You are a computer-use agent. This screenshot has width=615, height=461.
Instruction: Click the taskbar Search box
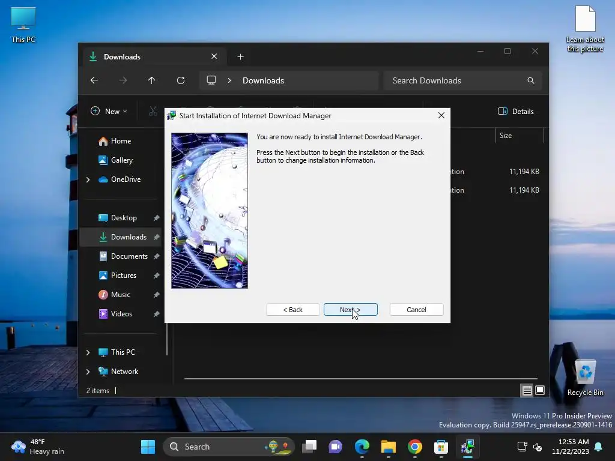click(x=228, y=447)
